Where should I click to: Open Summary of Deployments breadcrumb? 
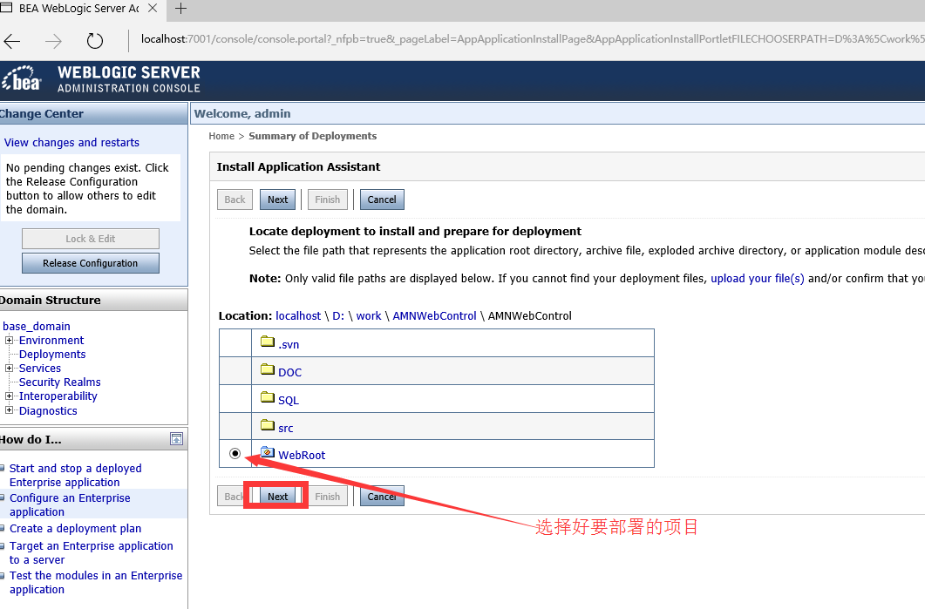click(x=313, y=136)
